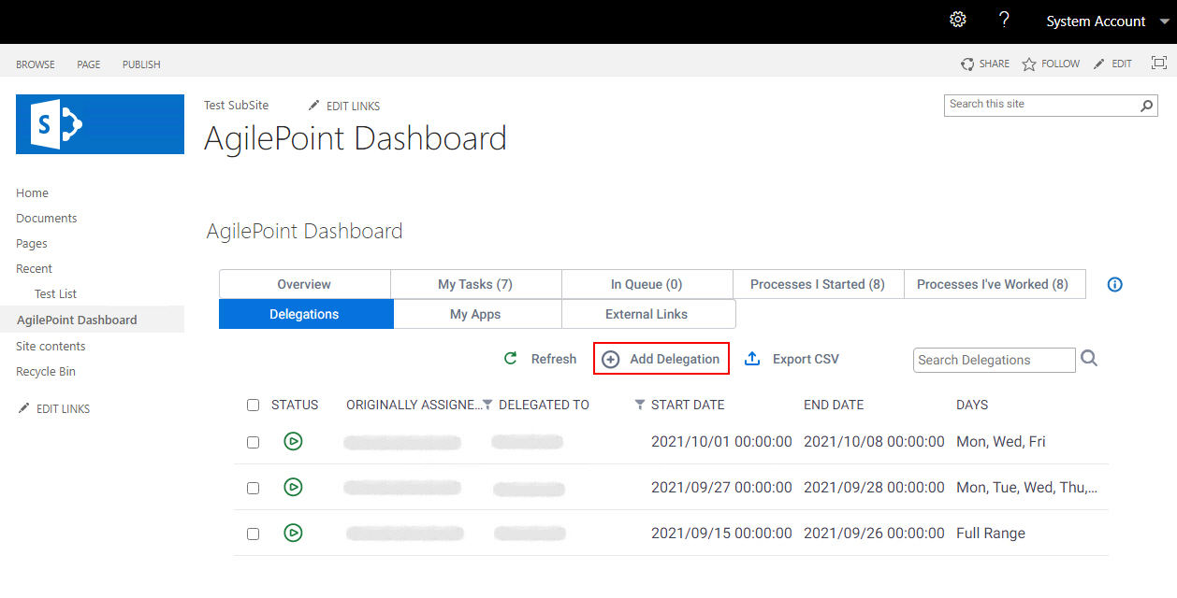Open Documents in the sidebar
Screen dimensions: 1177x598
click(47, 218)
